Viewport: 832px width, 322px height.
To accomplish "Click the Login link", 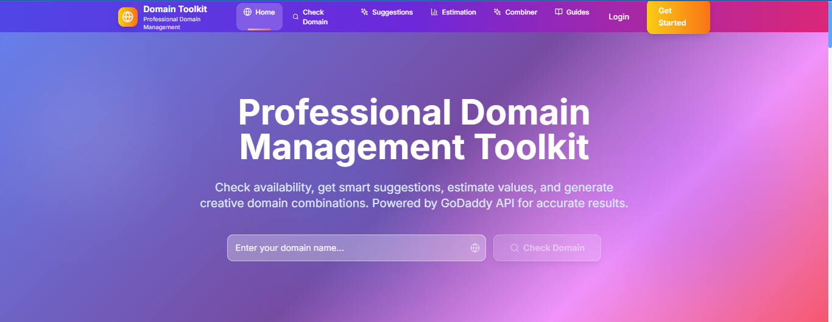I will pos(619,16).
